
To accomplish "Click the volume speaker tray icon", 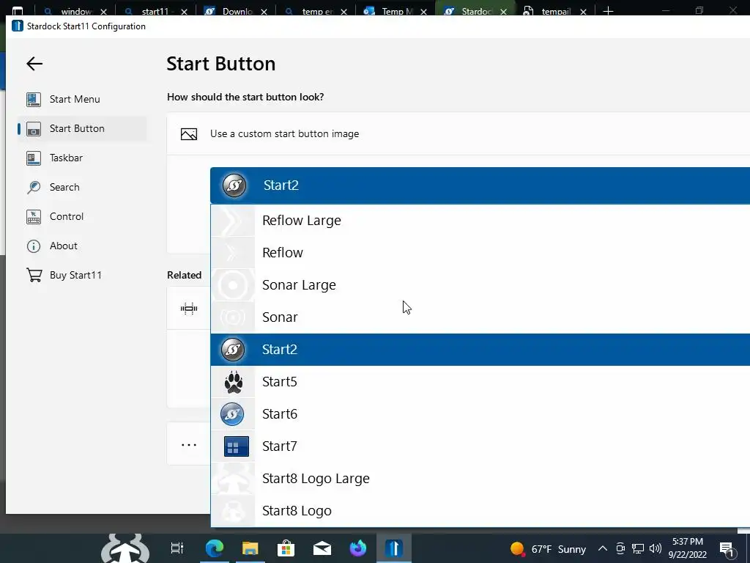I will (656, 548).
